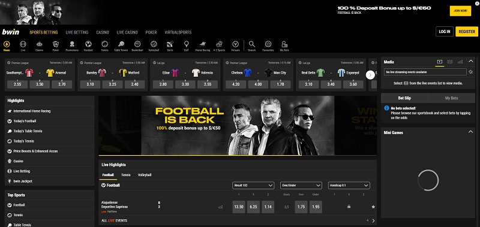Select the Darts sport icon
Image resolution: width=480 pixels, height=227 pixels.
170,46
